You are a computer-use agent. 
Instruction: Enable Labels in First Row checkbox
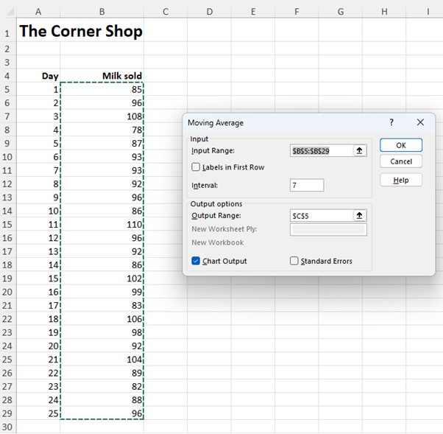[196, 167]
